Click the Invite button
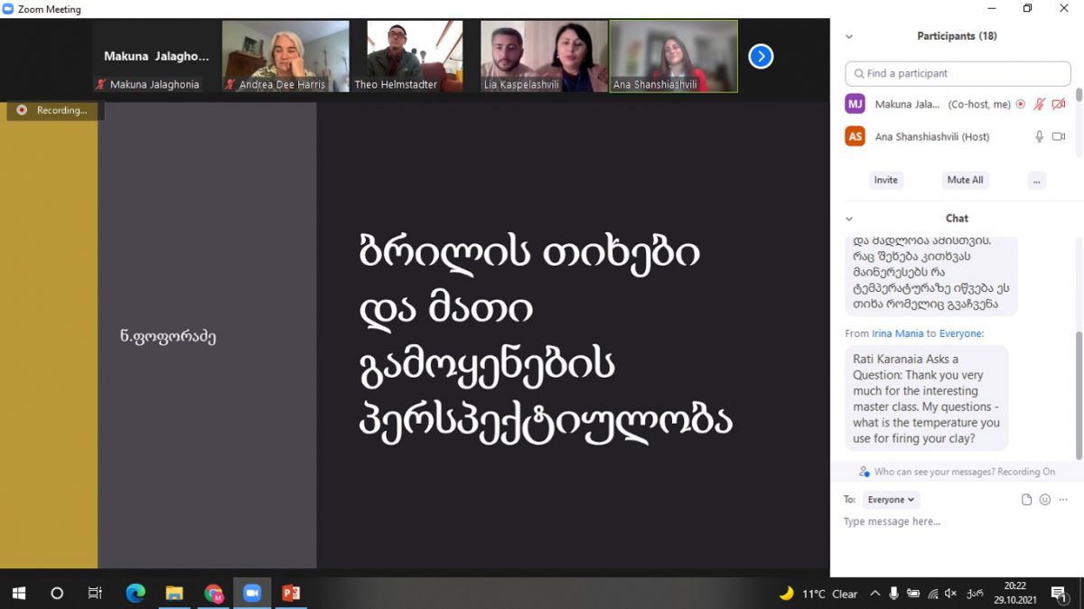This screenshot has width=1084, height=609. point(885,180)
